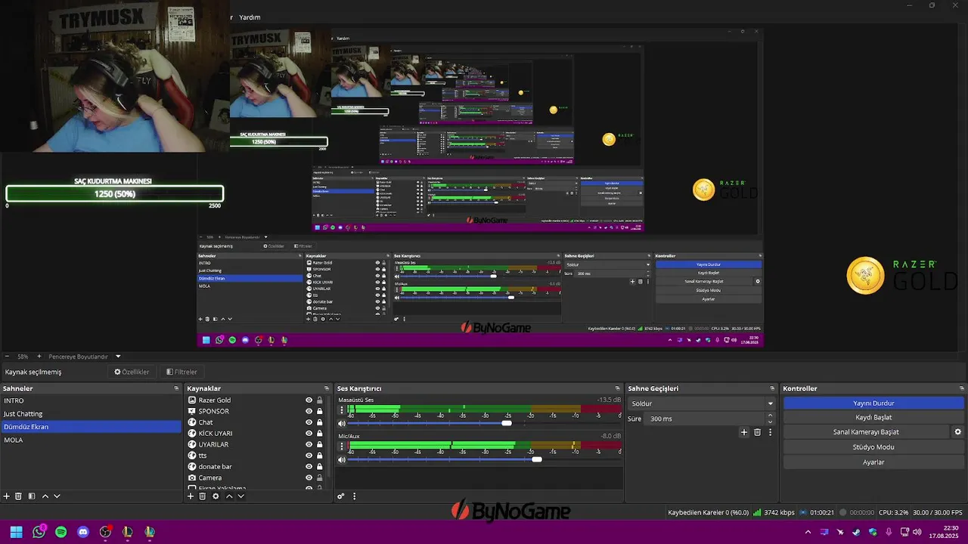Zoom out preview with minus button
This screenshot has height=544, width=968.
(7, 357)
